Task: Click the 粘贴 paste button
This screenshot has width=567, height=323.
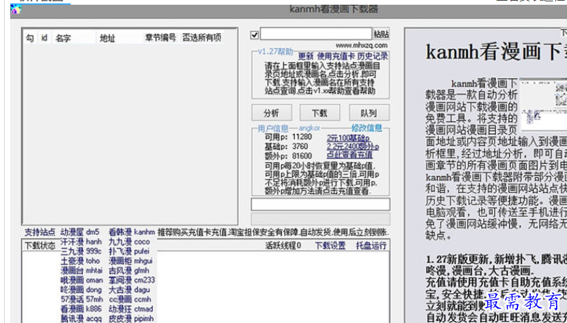Action: pyautogui.click(x=381, y=35)
